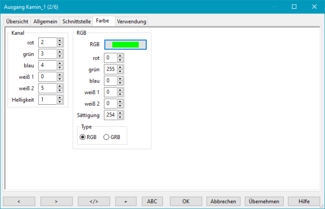Increase the RGB grün value

121,67
